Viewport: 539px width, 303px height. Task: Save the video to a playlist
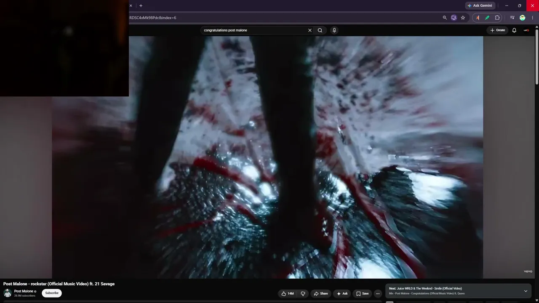pos(362,293)
